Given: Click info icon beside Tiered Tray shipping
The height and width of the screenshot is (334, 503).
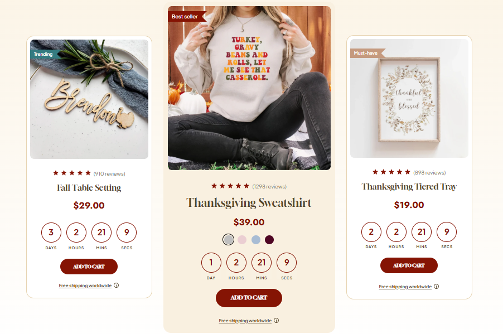Looking at the screenshot, I should click(436, 287).
